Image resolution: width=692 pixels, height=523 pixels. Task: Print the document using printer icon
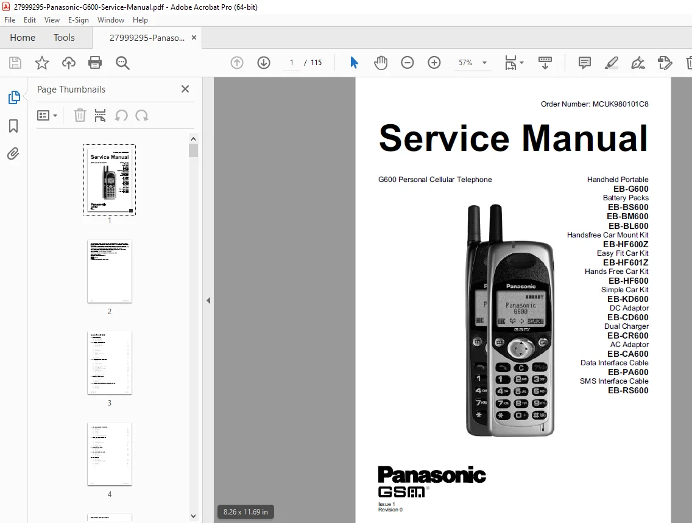tap(95, 63)
